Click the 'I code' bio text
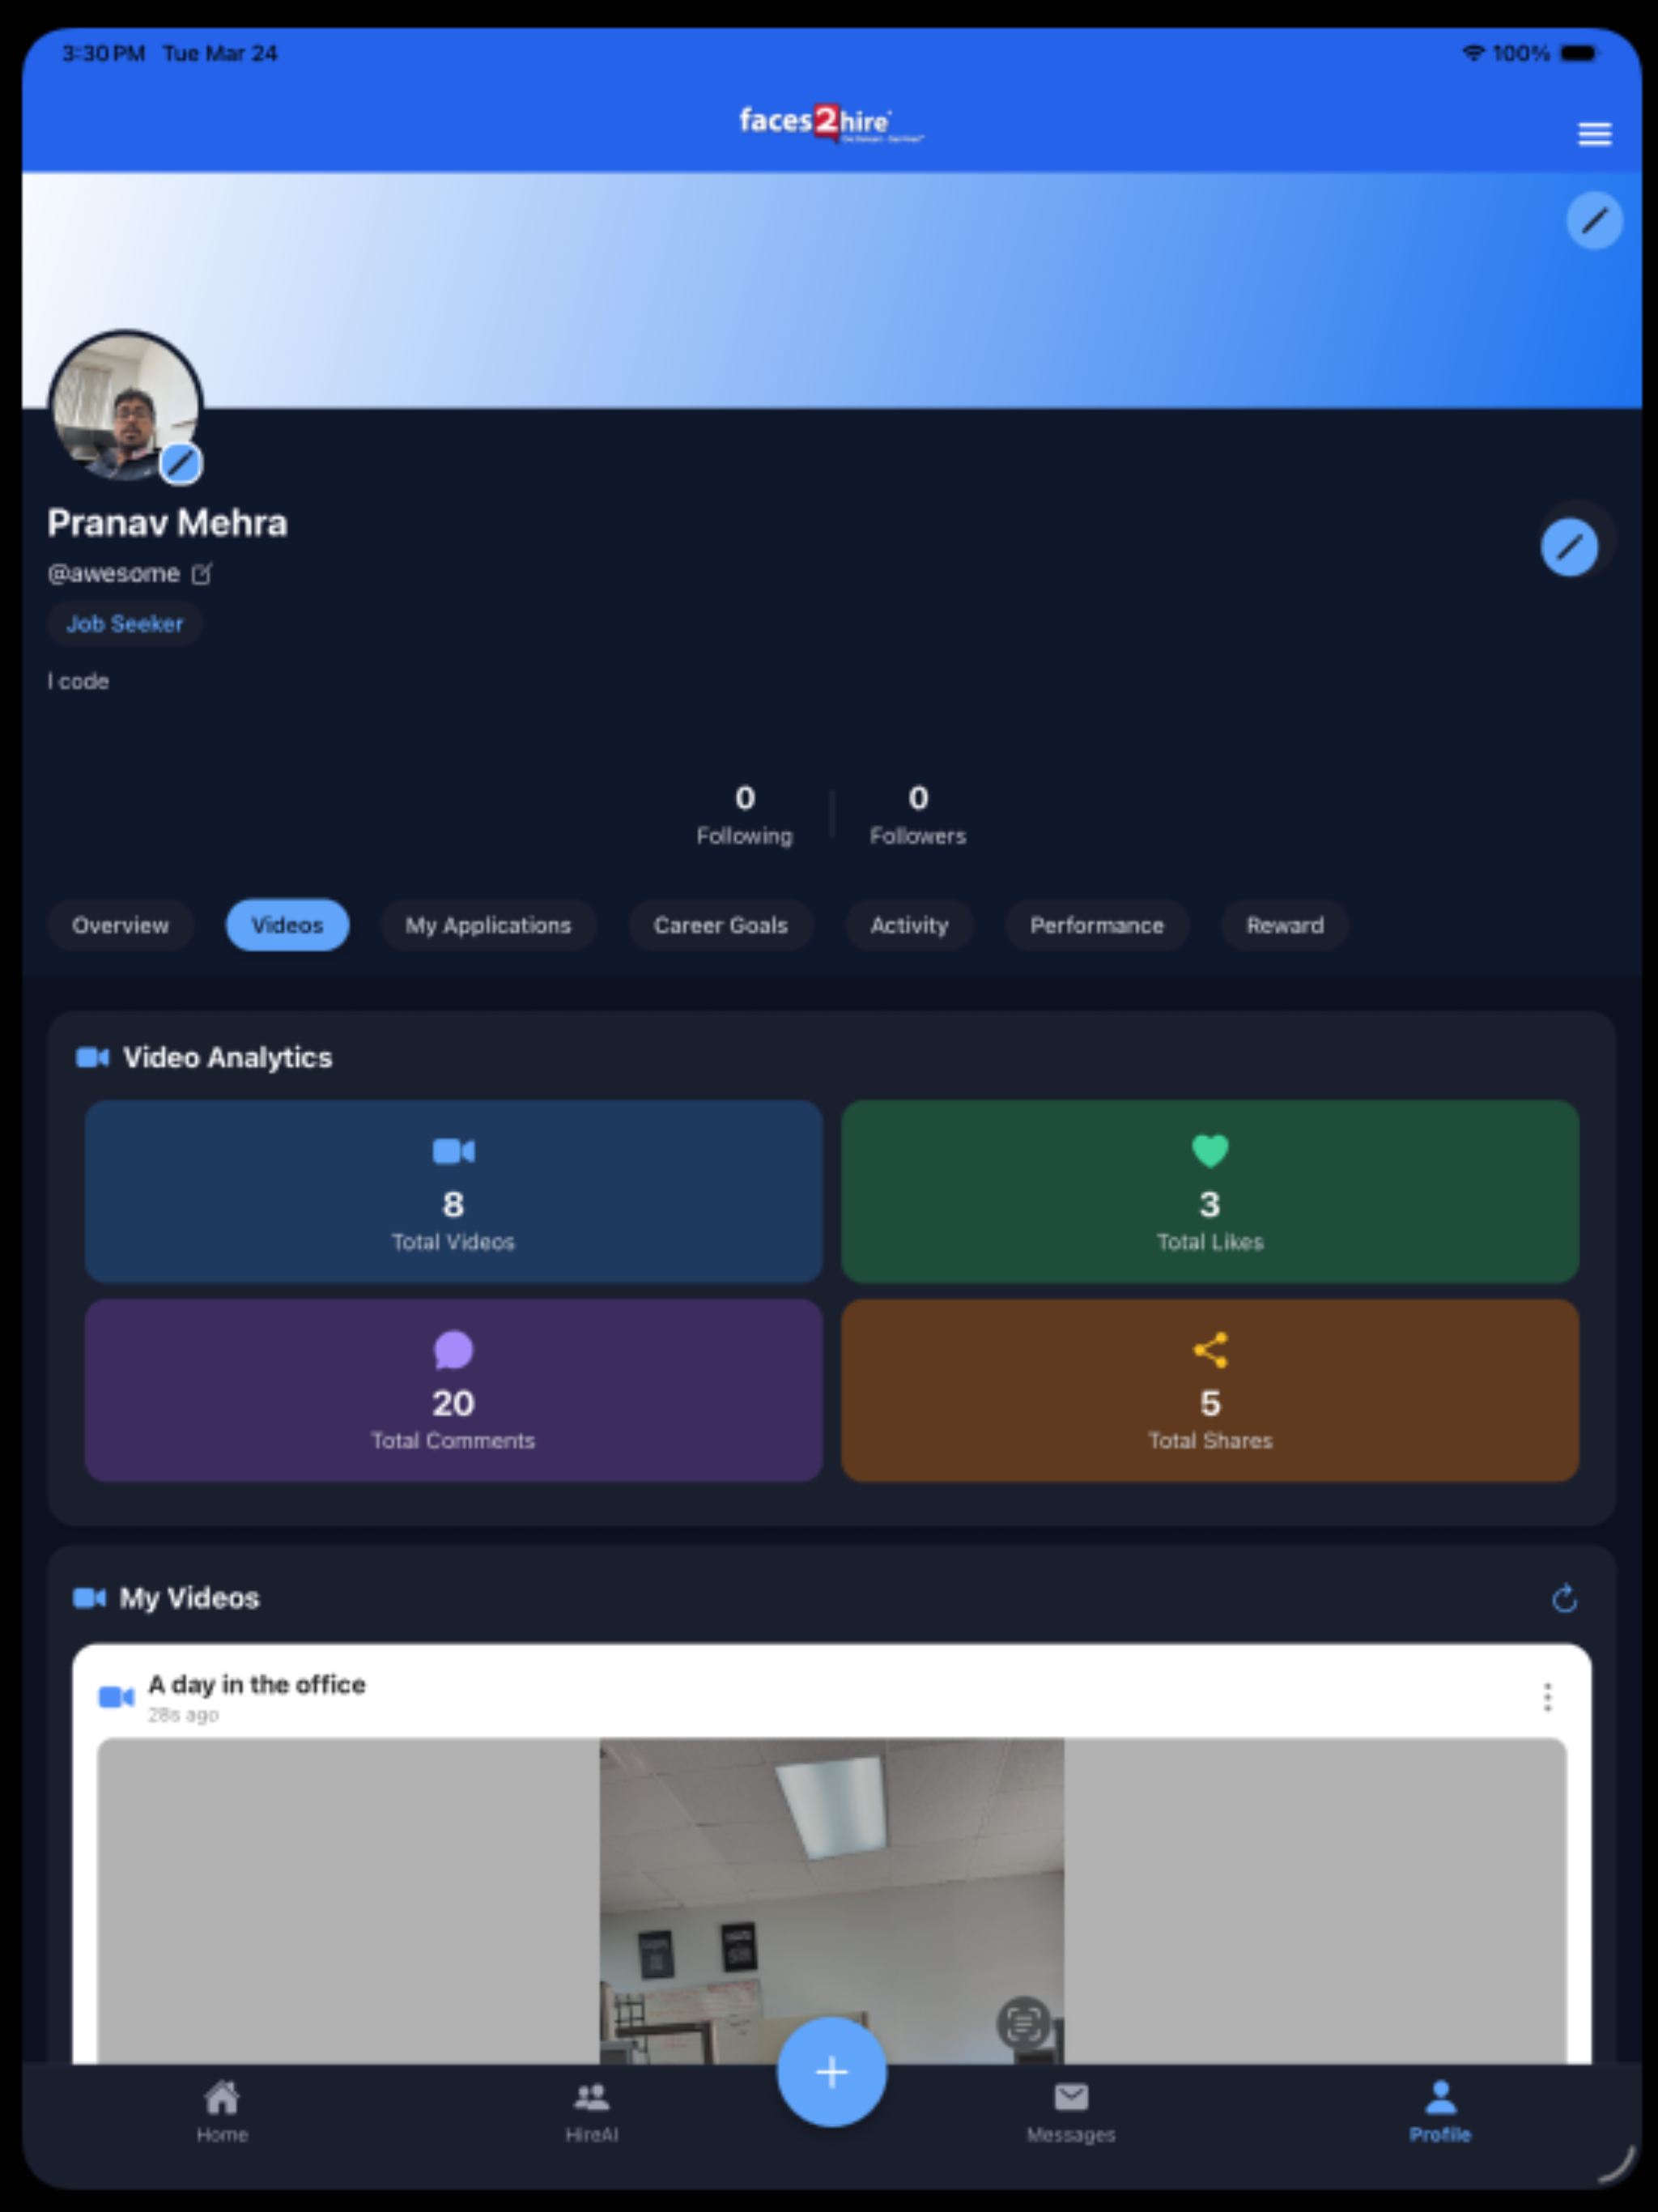Image resolution: width=1658 pixels, height=2212 pixels. [78, 681]
